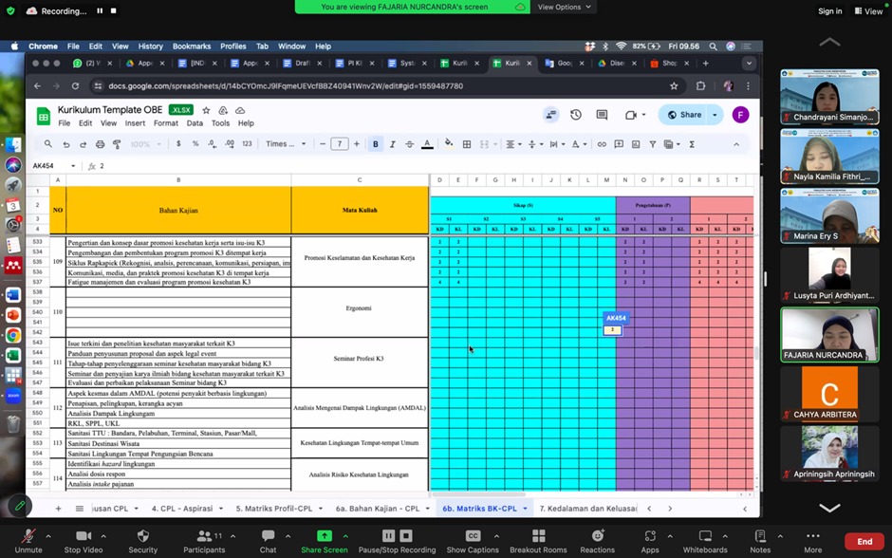892x558 pixels.
Task: Click the undo arrow icon
Action: coord(66,144)
